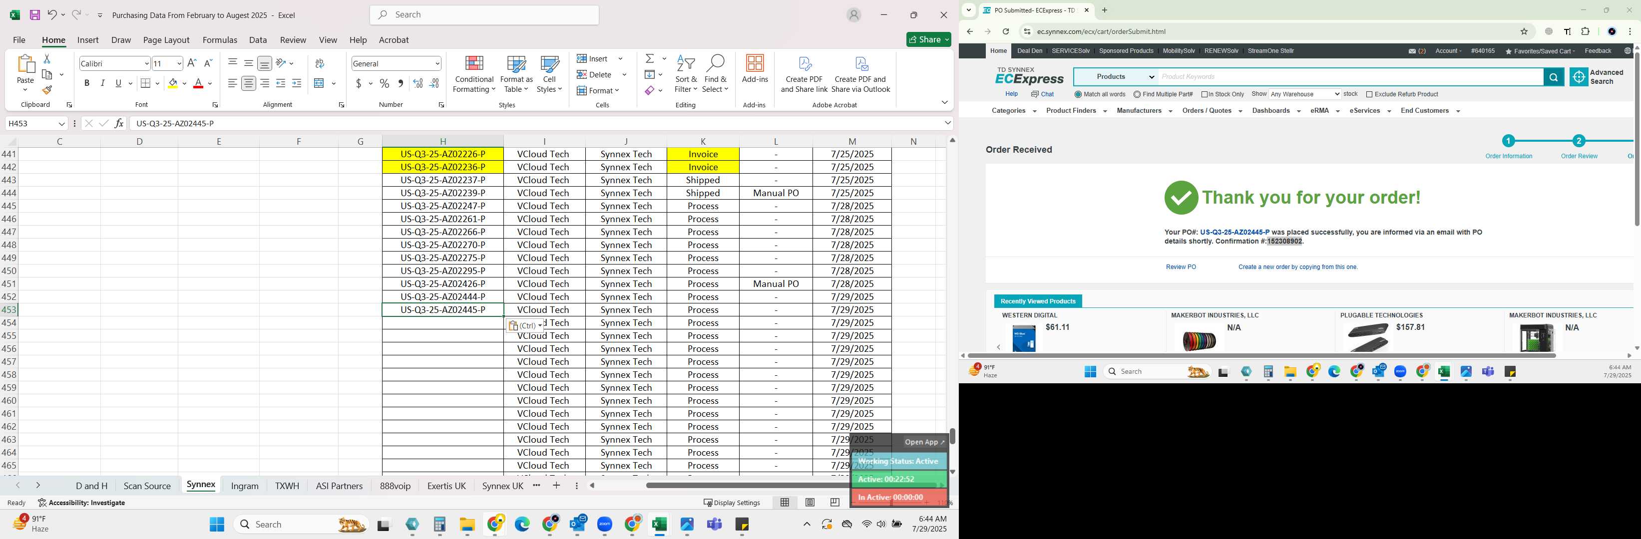Bookmark page with the star icon
1641x539 pixels.
pyautogui.click(x=1525, y=32)
